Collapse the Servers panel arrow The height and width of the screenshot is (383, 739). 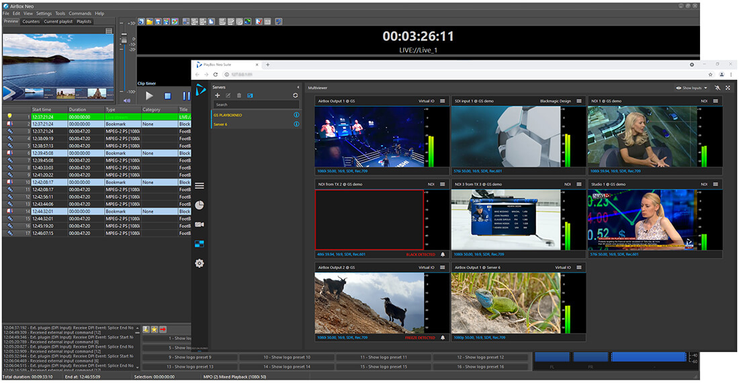(298, 87)
